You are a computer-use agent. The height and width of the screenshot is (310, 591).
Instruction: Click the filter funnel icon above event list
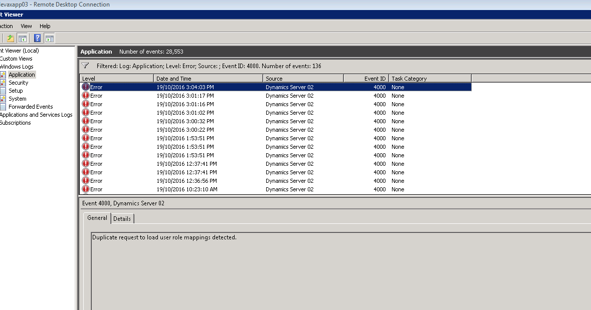(x=85, y=66)
